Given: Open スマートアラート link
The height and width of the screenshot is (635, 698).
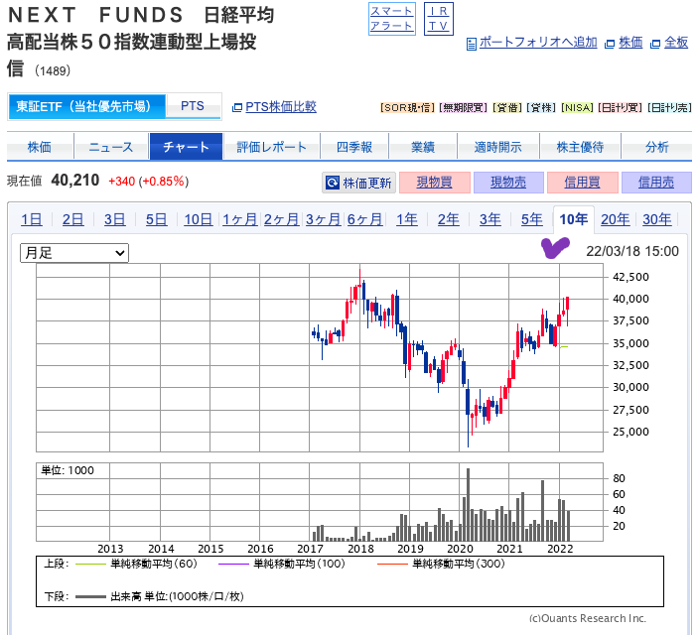Looking at the screenshot, I should tap(392, 18).
